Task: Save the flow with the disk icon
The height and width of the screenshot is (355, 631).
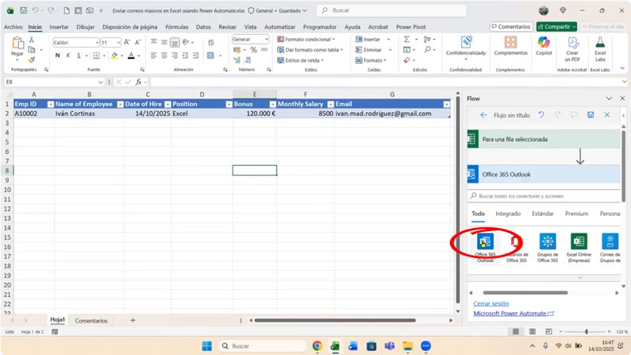Action: pyautogui.click(x=591, y=115)
